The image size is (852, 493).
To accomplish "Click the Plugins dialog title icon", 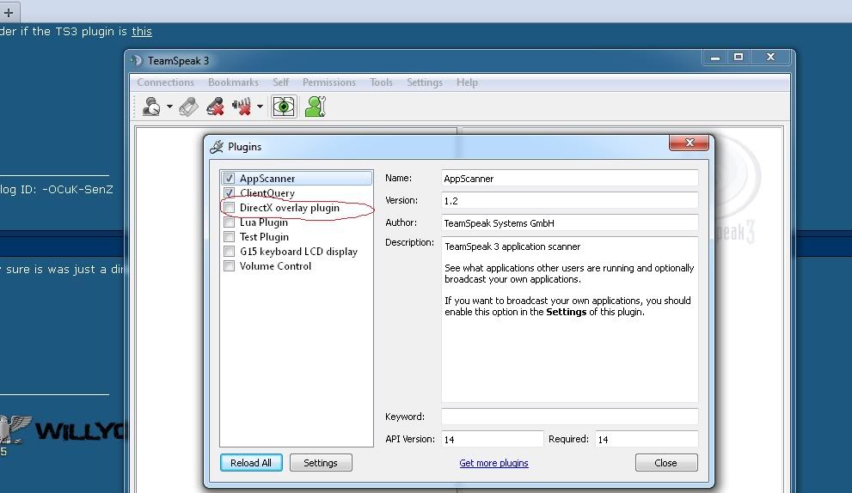I will click(217, 147).
